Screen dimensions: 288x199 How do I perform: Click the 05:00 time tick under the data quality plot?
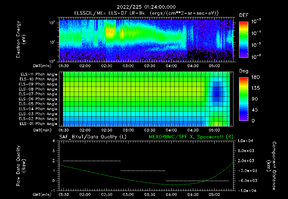coord(214,195)
